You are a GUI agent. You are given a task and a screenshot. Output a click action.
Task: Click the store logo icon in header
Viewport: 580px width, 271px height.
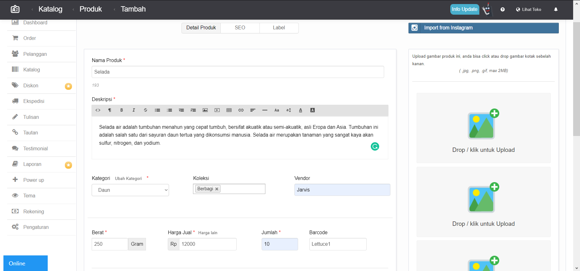click(x=15, y=9)
